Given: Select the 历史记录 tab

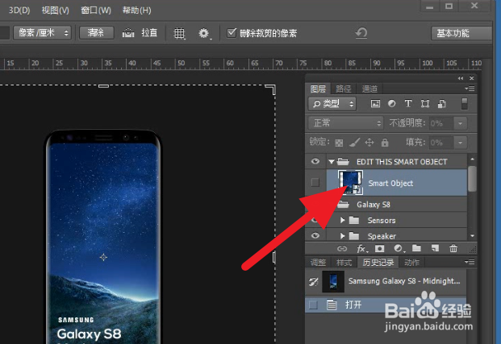Looking at the screenshot, I should 378,263.
